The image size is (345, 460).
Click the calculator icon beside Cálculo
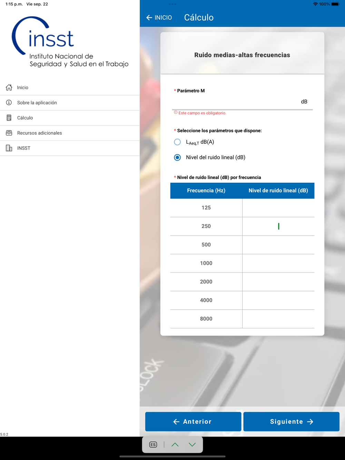[x=9, y=118]
